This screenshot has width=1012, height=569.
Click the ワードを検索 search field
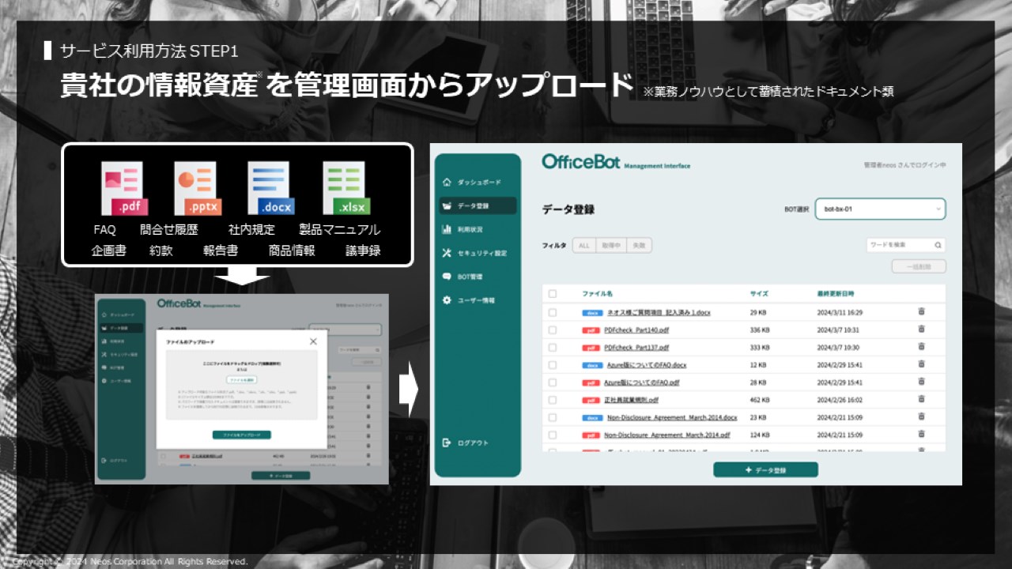[906, 245]
